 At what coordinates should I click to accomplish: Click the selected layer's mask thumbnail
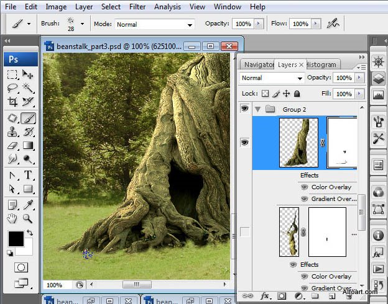click(342, 143)
